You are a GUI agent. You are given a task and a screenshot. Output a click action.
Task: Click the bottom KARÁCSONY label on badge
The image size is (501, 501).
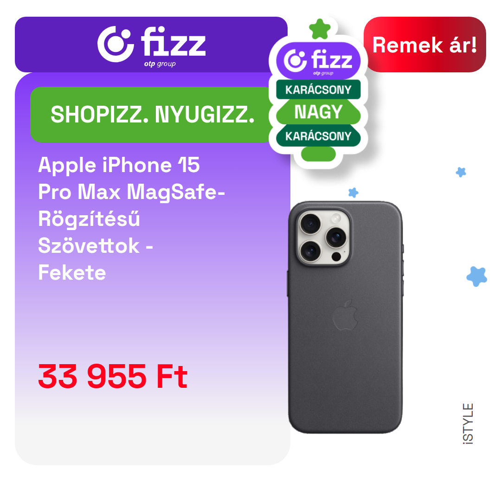[318, 136]
